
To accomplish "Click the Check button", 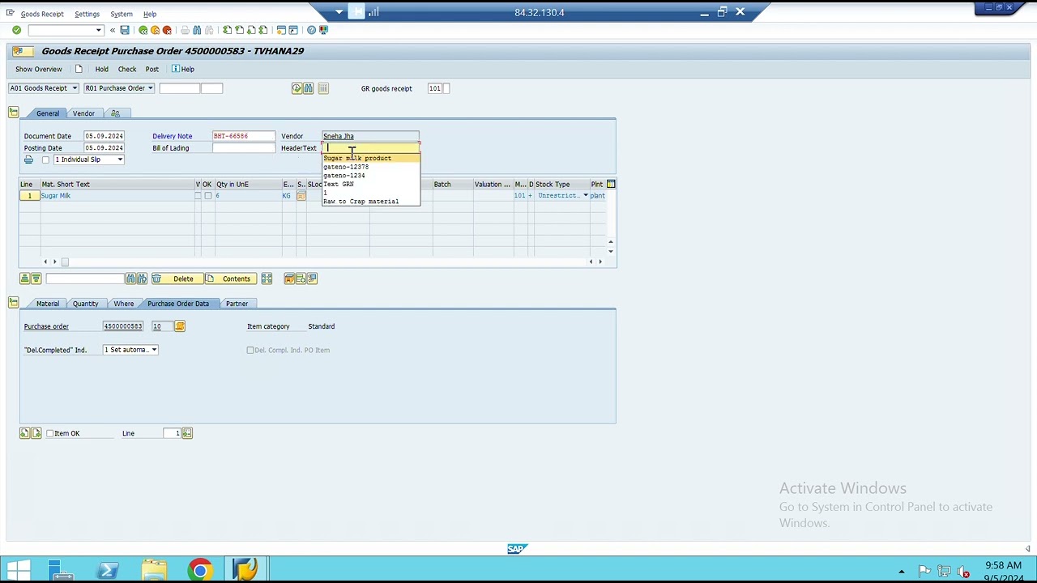I will [127, 69].
